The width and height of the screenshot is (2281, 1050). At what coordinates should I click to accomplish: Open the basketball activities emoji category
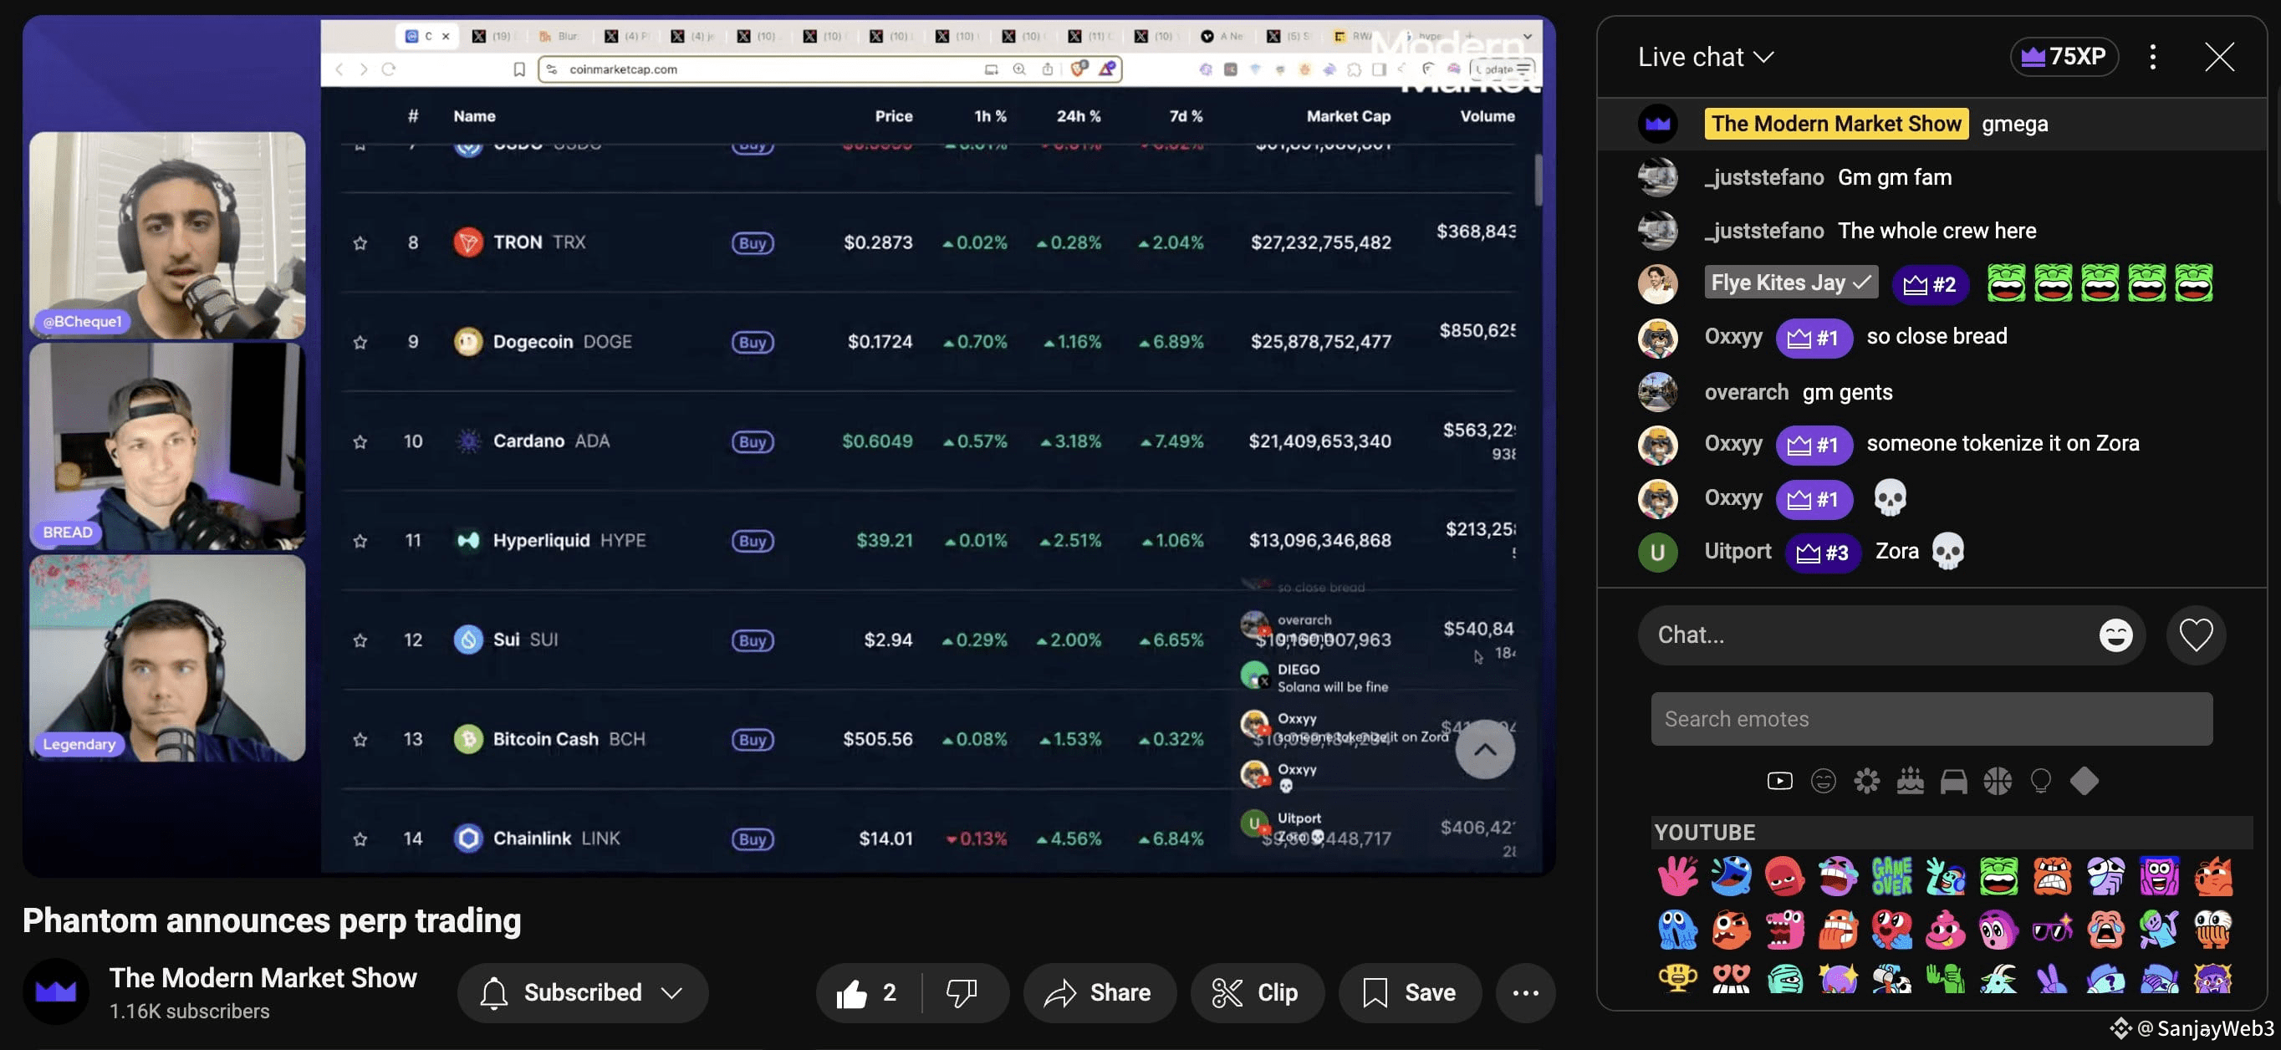coord(1998,781)
